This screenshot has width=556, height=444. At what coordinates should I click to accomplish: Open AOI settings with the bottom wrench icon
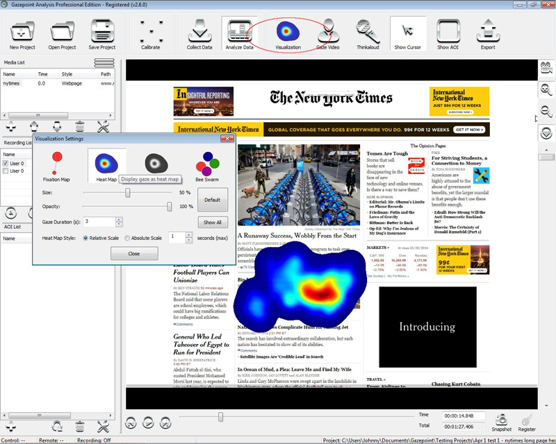[103, 426]
